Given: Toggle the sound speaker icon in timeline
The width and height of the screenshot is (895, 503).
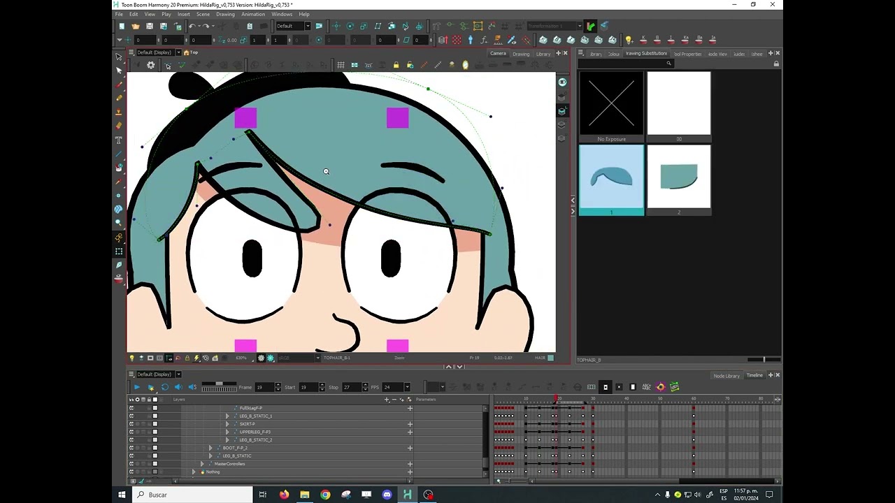Looking at the screenshot, I should click(x=178, y=387).
